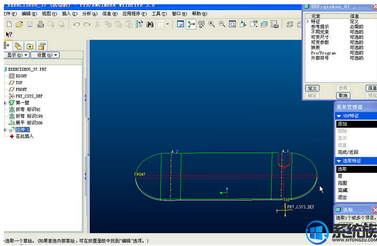Expand the 第一壁 feature node
Viewport: 377px width, 246px height.
5,103
